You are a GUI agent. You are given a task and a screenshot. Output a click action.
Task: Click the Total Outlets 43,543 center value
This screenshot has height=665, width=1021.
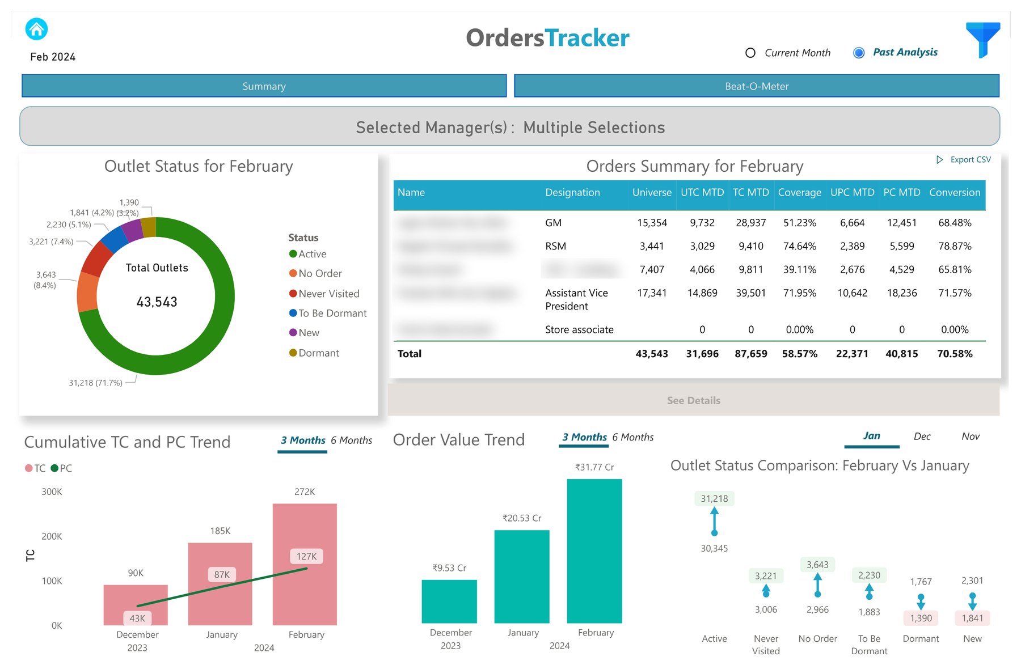[x=157, y=302]
